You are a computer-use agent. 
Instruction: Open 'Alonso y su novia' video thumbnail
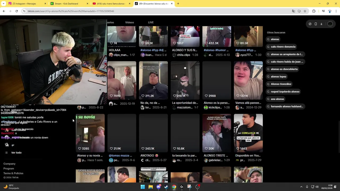[90, 133]
